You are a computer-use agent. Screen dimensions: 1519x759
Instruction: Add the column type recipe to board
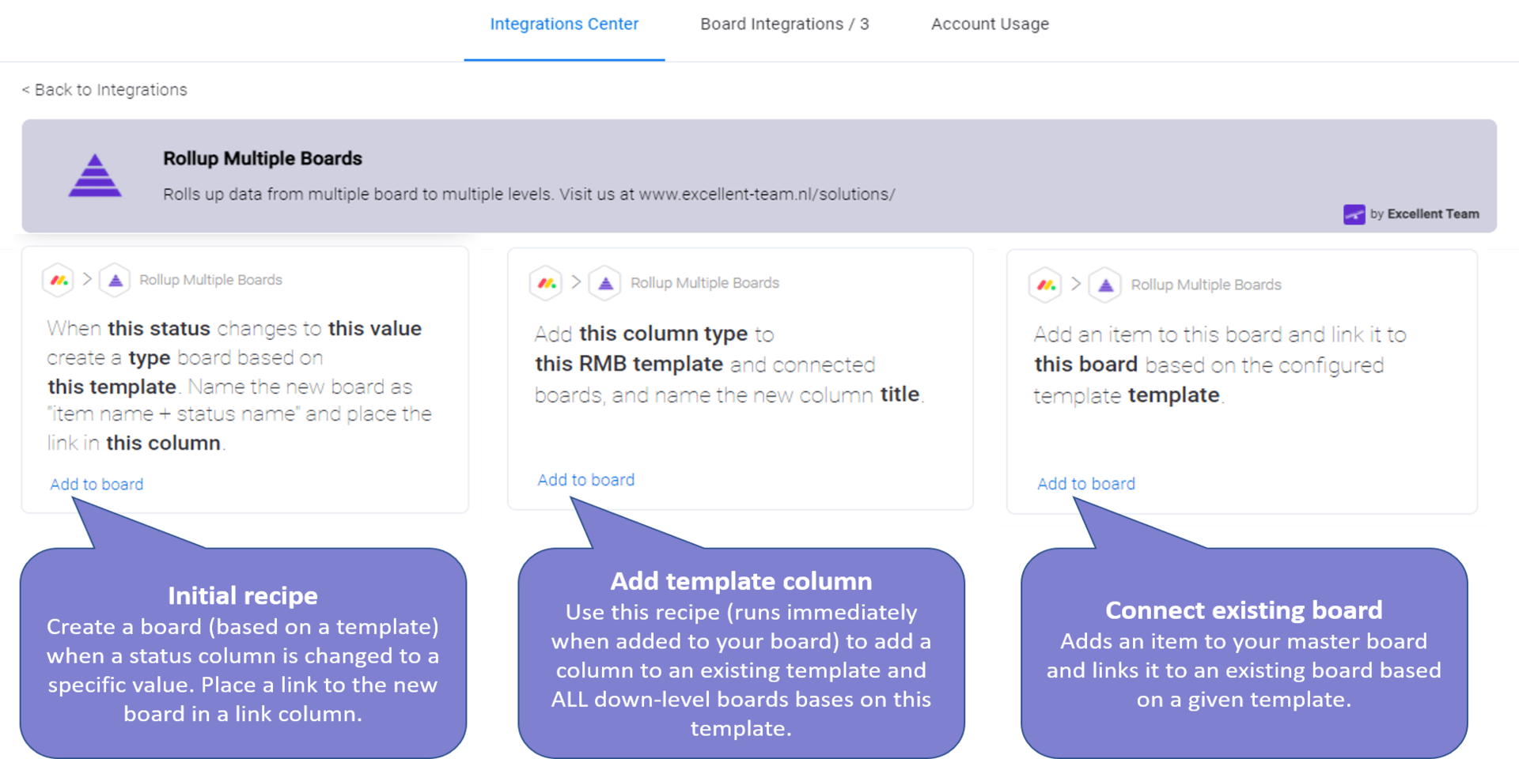point(586,480)
